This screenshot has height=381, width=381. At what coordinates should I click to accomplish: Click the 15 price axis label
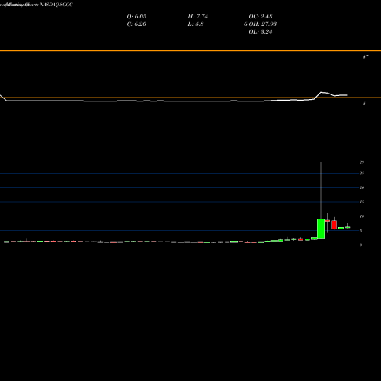(362, 202)
